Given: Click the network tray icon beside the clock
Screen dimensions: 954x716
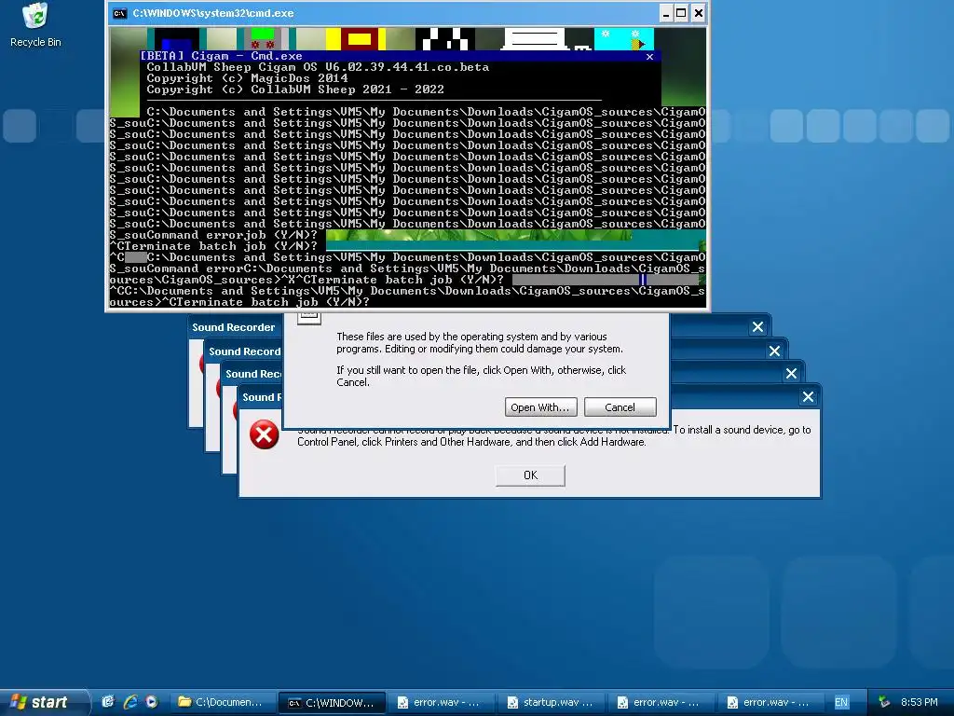Looking at the screenshot, I should pyautogui.click(x=884, y=702).
